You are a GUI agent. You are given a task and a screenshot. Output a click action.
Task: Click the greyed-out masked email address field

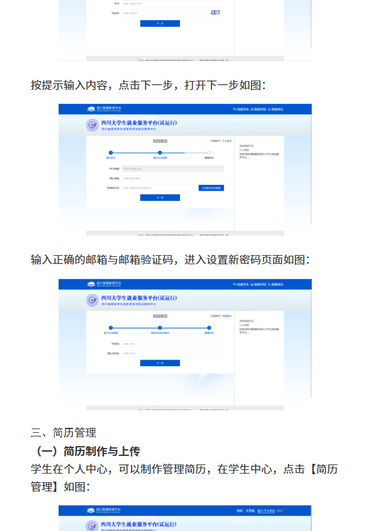click(x=173, y=168)
